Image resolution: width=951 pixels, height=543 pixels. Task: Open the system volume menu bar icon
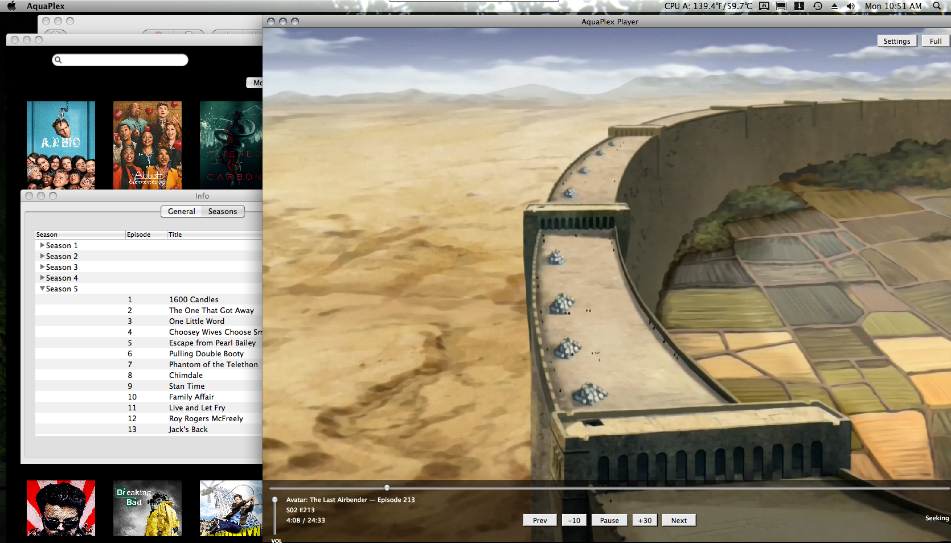(x=851, y=6)
